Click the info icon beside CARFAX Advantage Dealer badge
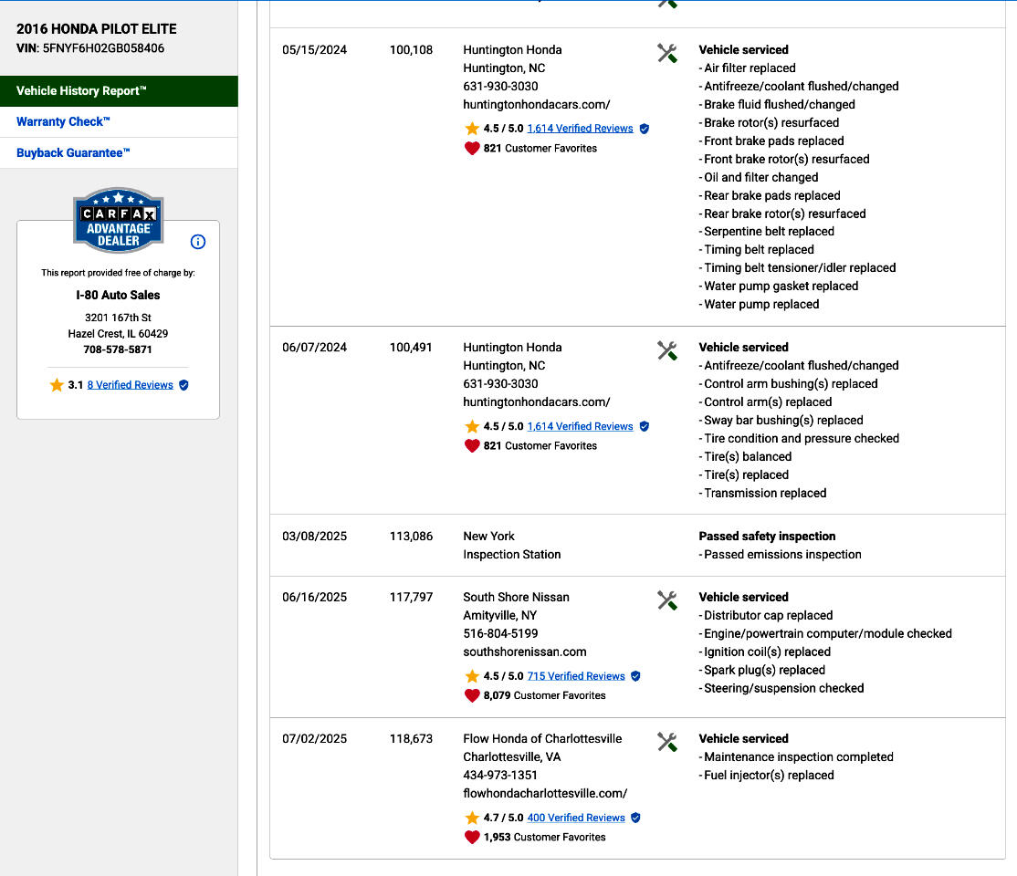The height and width of the screenshot is (876, 1017). 198,242
